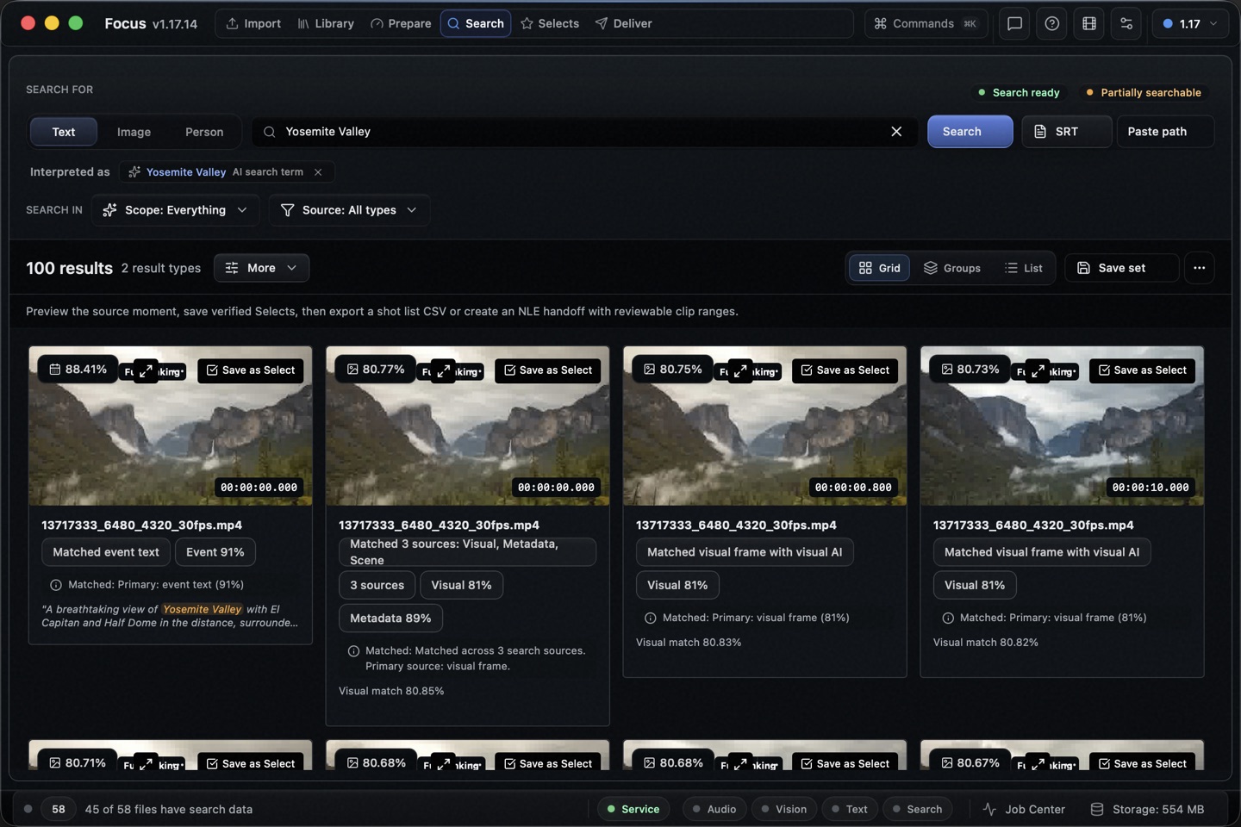This screenshot has height=827, width=1241.
Task: Select Text search mode
Action: tap(64, 132)
